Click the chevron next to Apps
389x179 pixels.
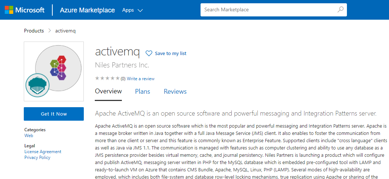pos(140,10)
